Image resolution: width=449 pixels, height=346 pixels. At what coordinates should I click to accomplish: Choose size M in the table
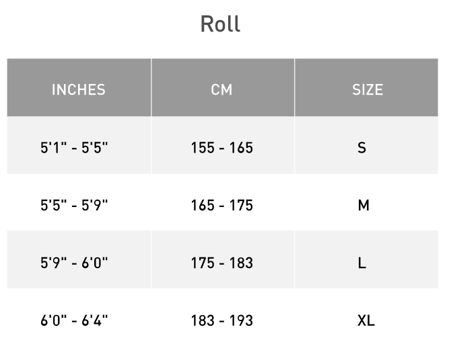364,205
